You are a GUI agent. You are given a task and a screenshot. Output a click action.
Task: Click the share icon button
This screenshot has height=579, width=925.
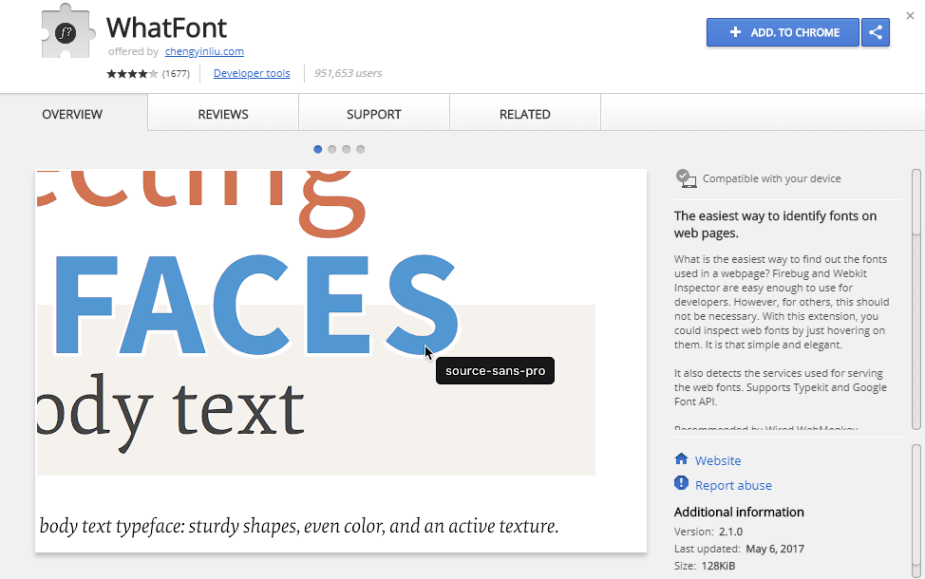[x=875, y=32]
